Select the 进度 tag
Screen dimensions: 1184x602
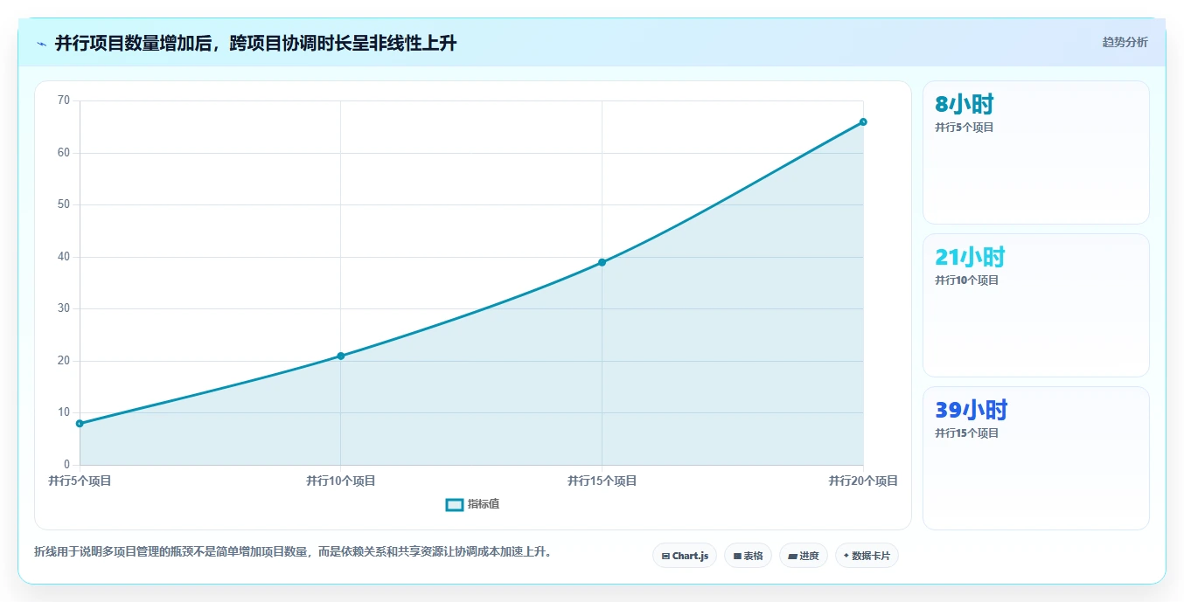coord(803,556)
